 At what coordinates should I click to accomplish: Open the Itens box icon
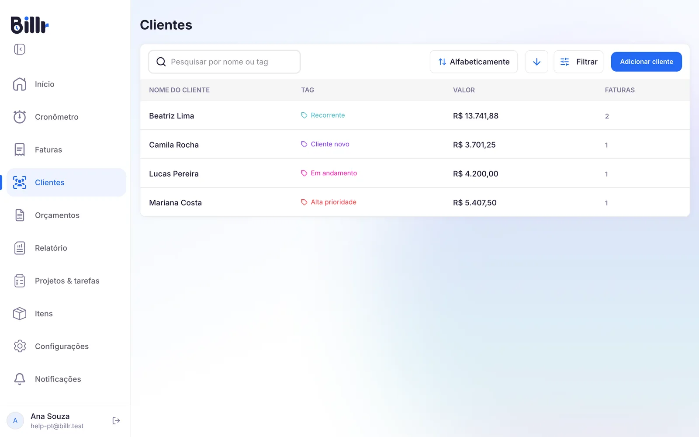[20, 313]
